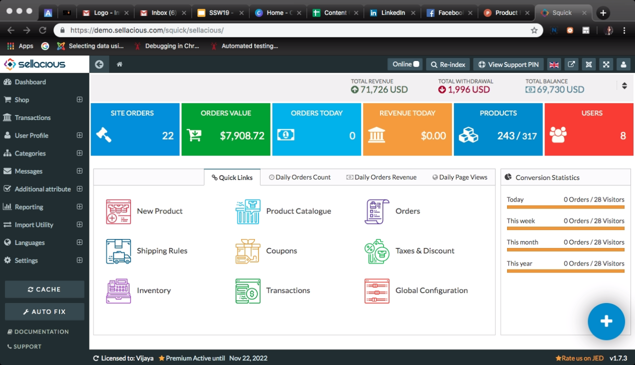Expand the Categories sidebar submenu
The height and width of the screenshot is (365, 635).
click(x=79, y=153)
